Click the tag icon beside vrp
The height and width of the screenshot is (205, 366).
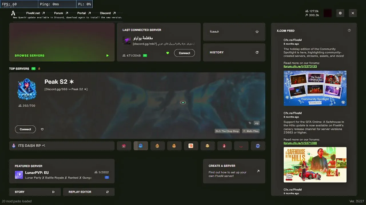pyautogui.click(x=250, y=123)
